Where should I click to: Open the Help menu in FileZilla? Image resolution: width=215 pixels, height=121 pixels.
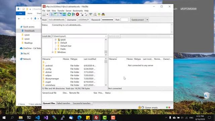(x=86, y=11)
